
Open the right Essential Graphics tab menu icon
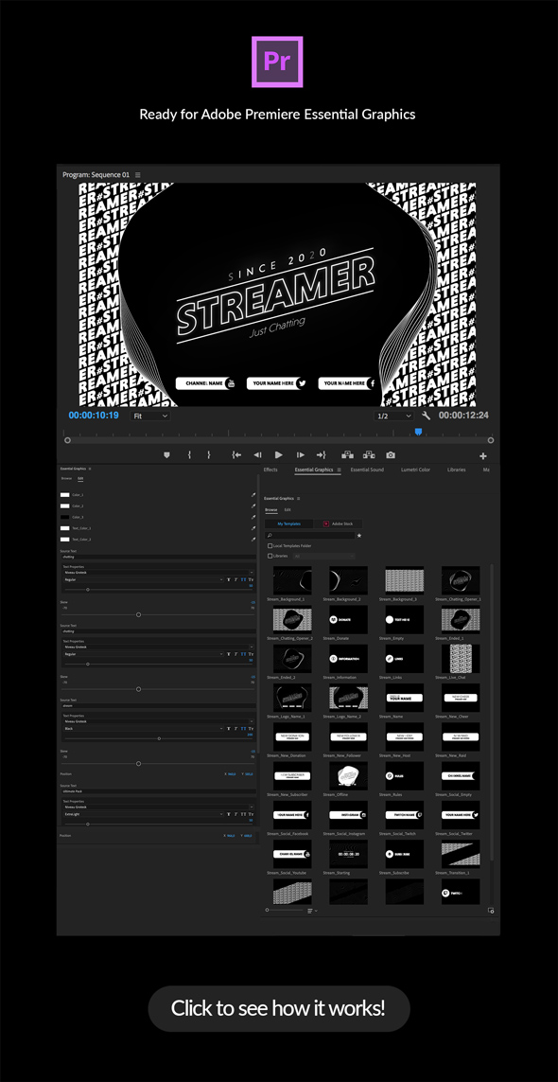point(339,470)
